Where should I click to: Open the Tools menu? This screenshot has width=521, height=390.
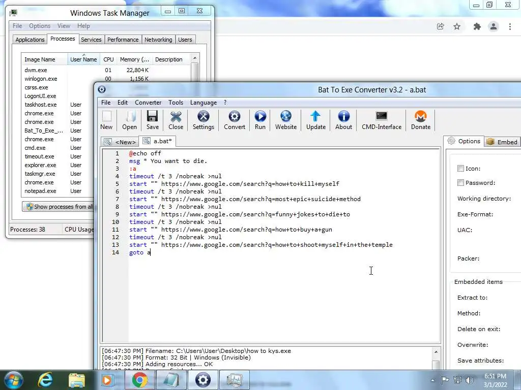pos(176,103)
